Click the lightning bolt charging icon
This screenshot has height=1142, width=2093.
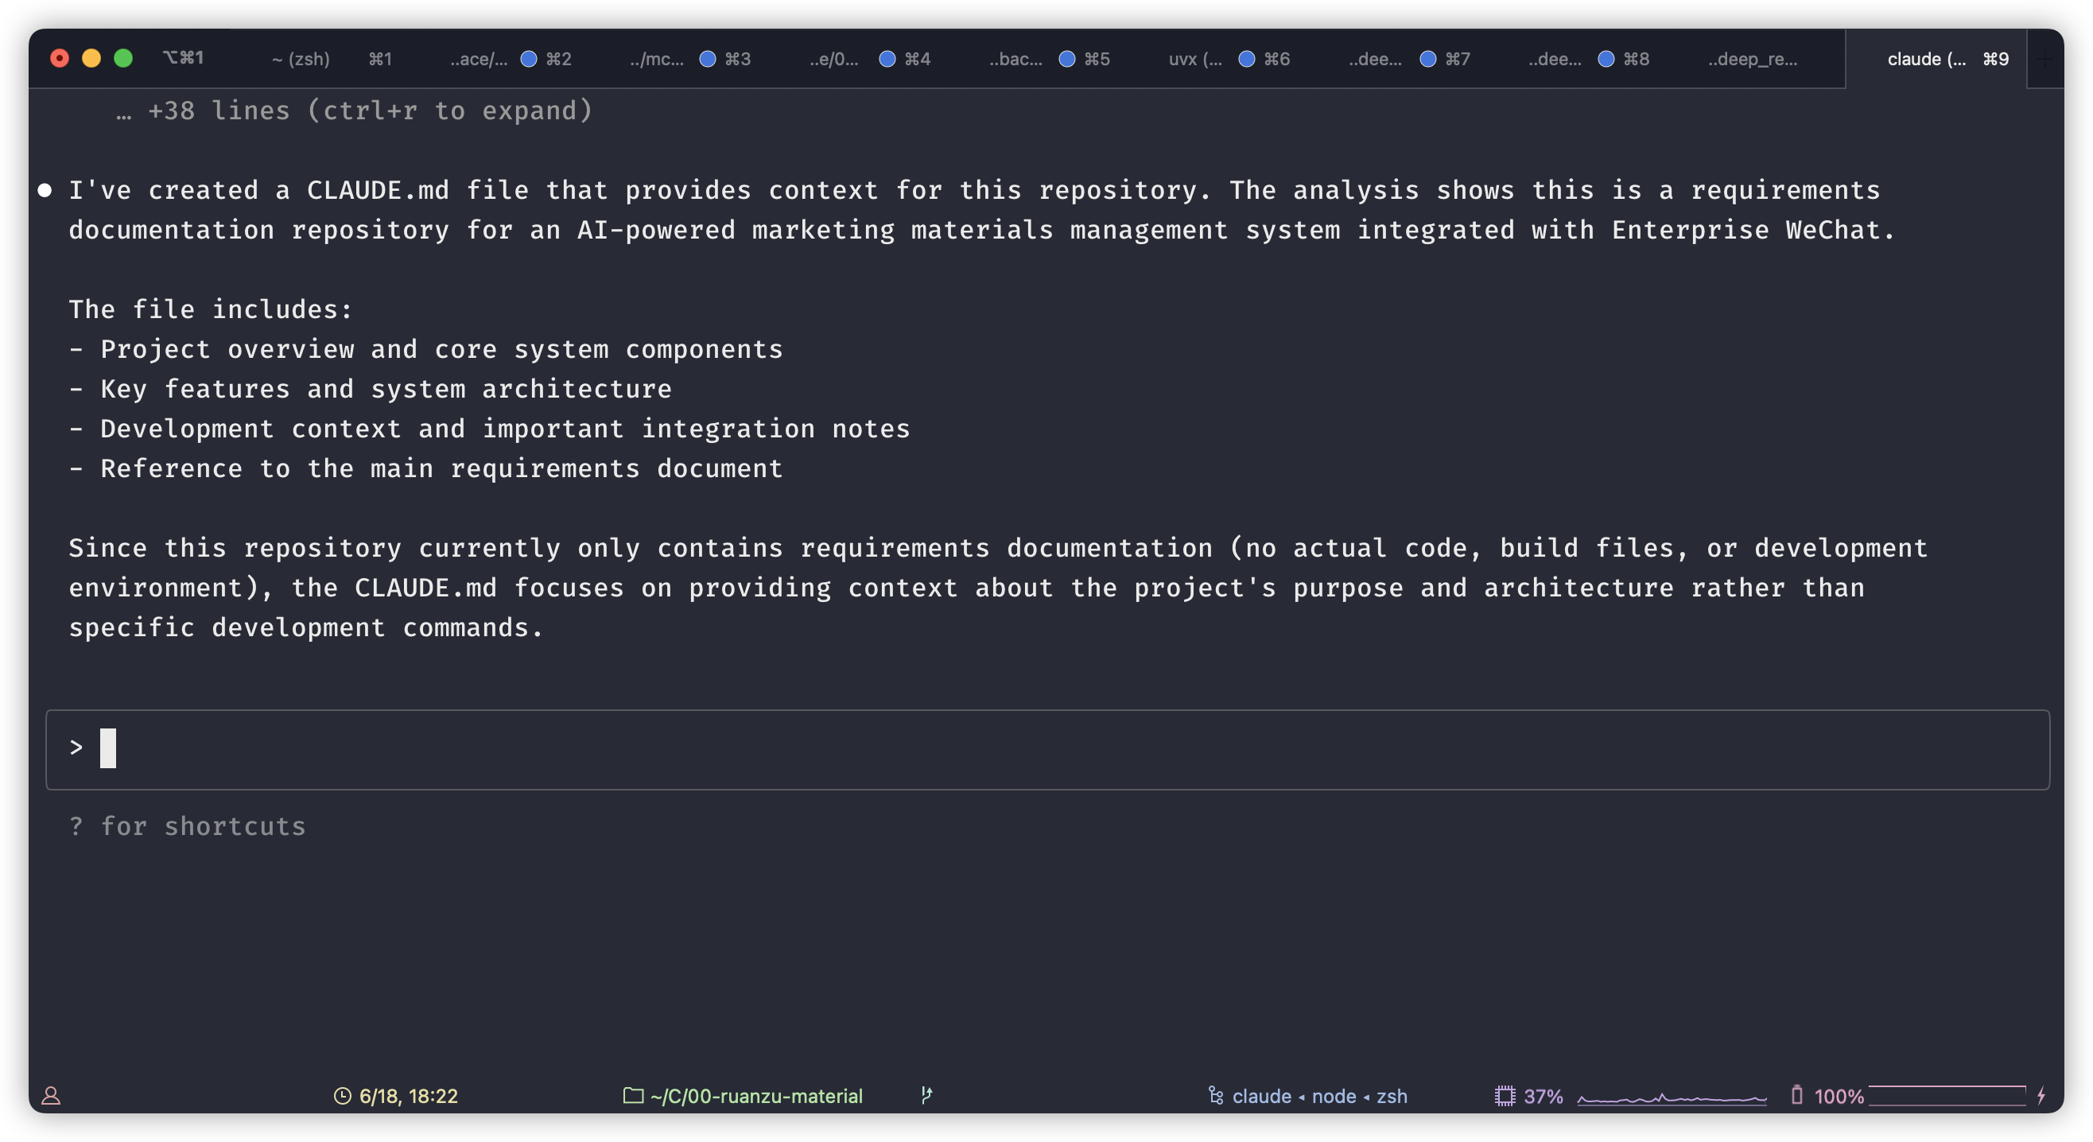[2041, 1095]
